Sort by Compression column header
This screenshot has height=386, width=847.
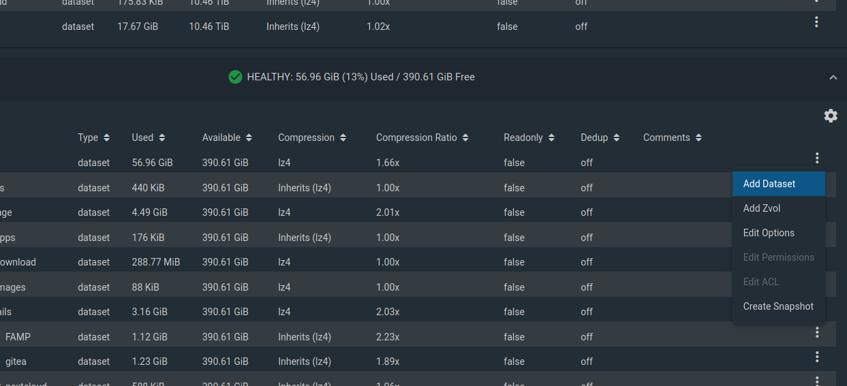(x=312, y=138)
